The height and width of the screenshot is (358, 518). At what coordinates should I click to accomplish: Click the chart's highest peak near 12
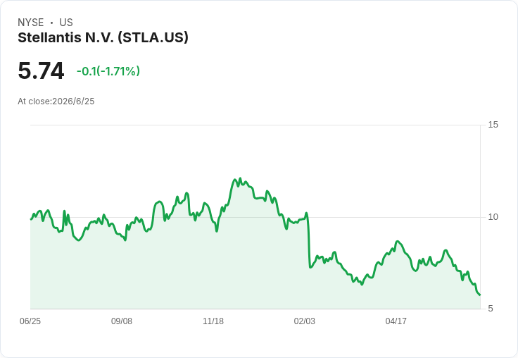tap(240, 179)
